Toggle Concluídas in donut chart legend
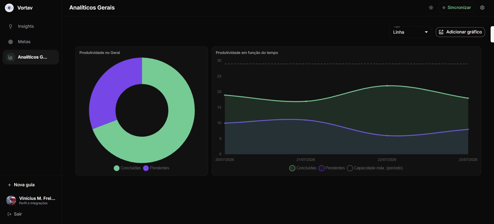 (127, 168)
